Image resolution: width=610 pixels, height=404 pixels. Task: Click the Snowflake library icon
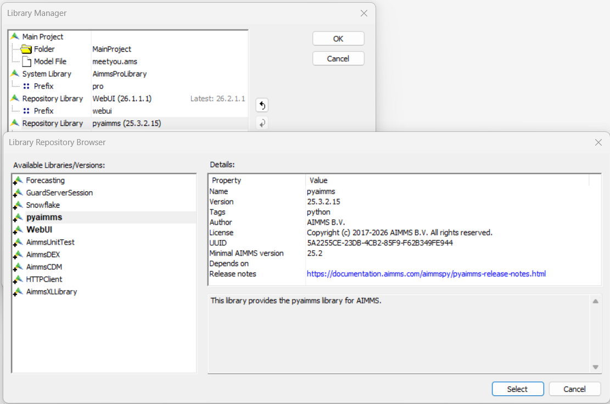pyautogui.click(x=19, y=205)
